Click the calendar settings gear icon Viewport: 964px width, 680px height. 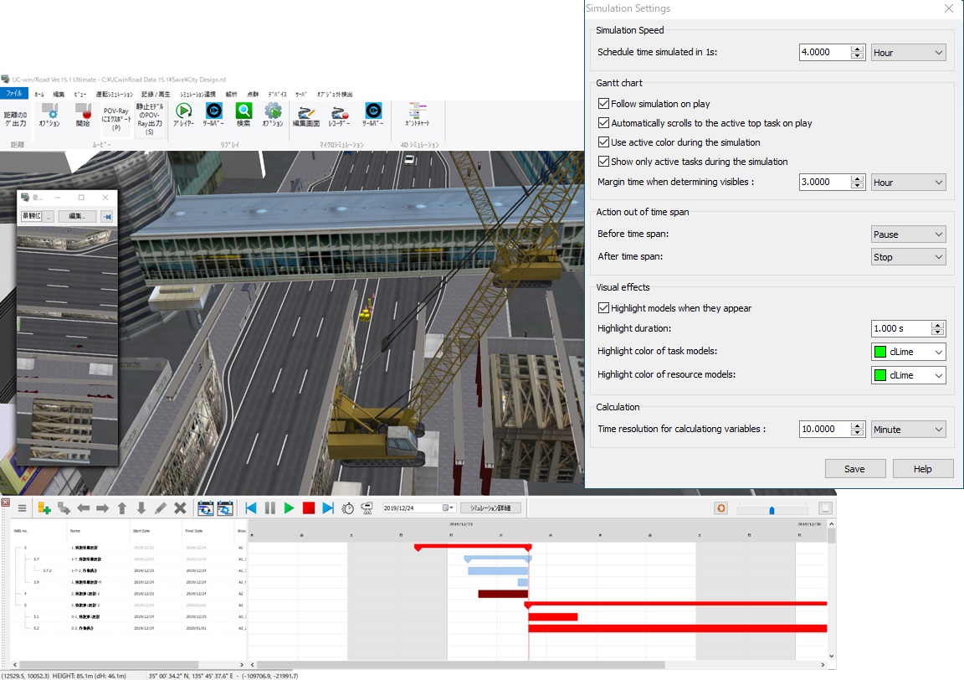pos(225,508)
